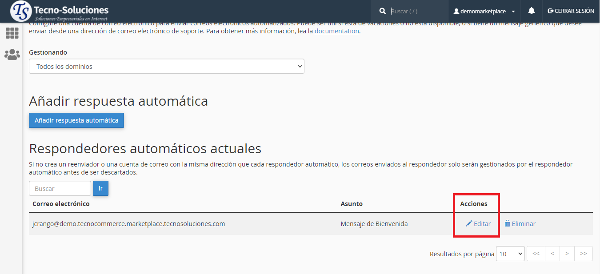Click the Tecno-Soluciones logo
600x274 pixels.
pos(60,11)
